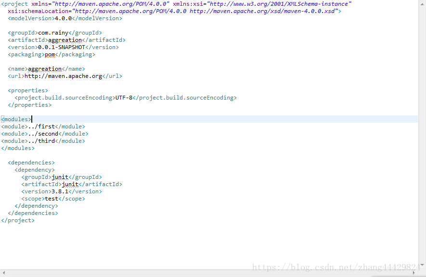426x277 pixels.
Task: Click the closing properties tag
Action: [x=30, y=105]
